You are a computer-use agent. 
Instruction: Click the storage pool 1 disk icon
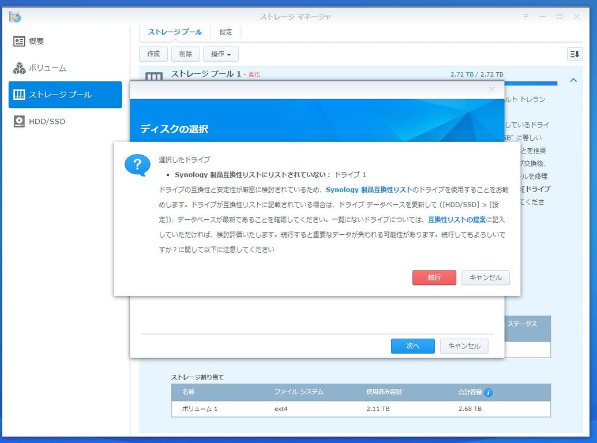coord(154,76)
